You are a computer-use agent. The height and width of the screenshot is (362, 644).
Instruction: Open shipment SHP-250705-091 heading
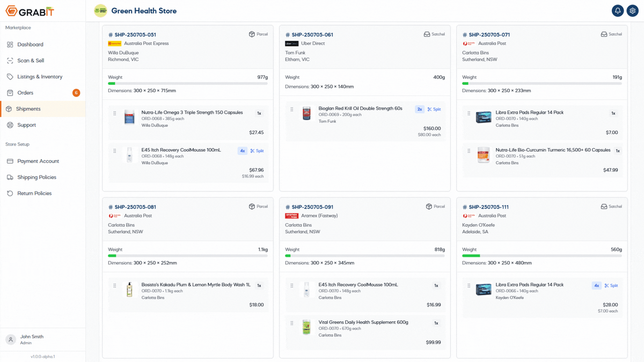pyautogui.click(x=310, y=207)
